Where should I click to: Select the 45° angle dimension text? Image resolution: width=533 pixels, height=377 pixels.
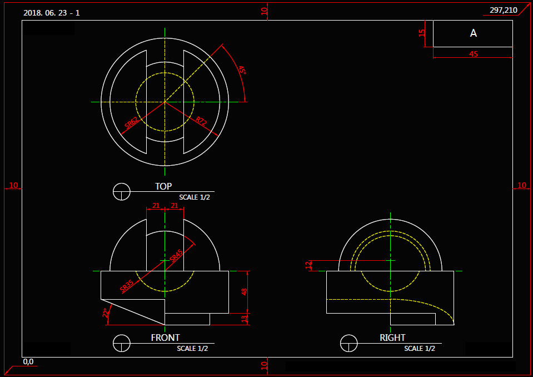[x=242, y=71]
